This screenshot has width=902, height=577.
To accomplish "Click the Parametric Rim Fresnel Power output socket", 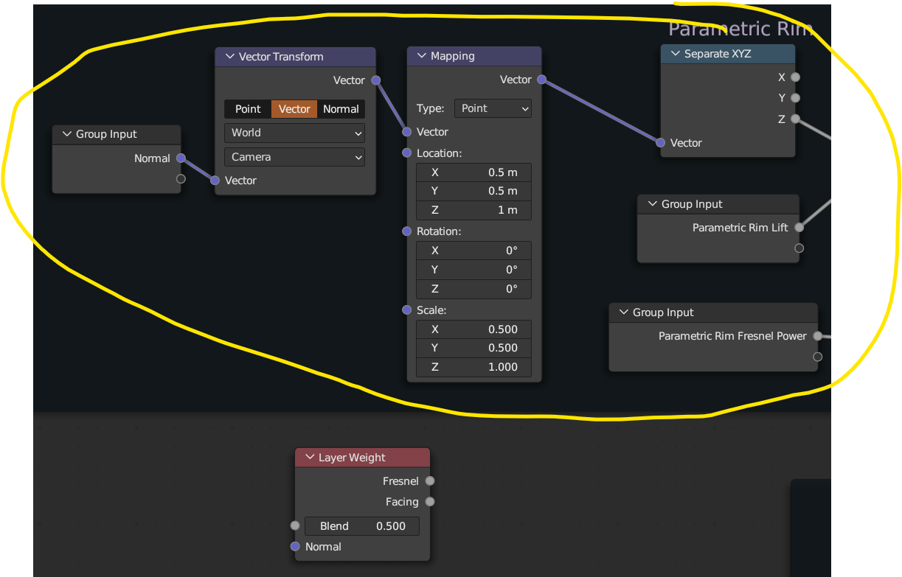I will tap(817, 335).
